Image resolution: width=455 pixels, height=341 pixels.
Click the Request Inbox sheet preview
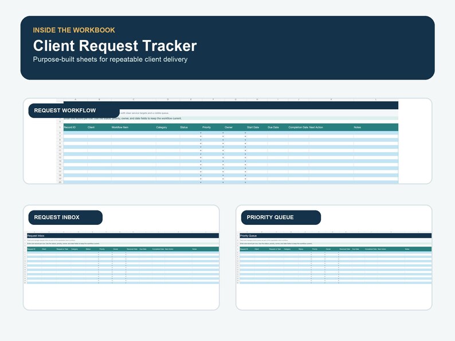pyautogui.click(x=121, y=257)
